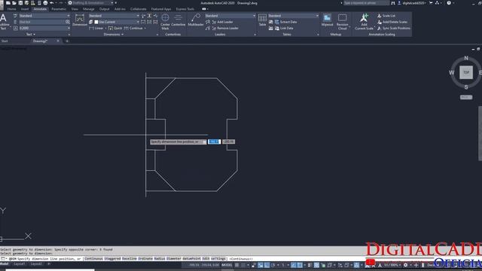Switch to the Start file tab
482x271 pixels.
pyautogui.click(x=5, y=41)
